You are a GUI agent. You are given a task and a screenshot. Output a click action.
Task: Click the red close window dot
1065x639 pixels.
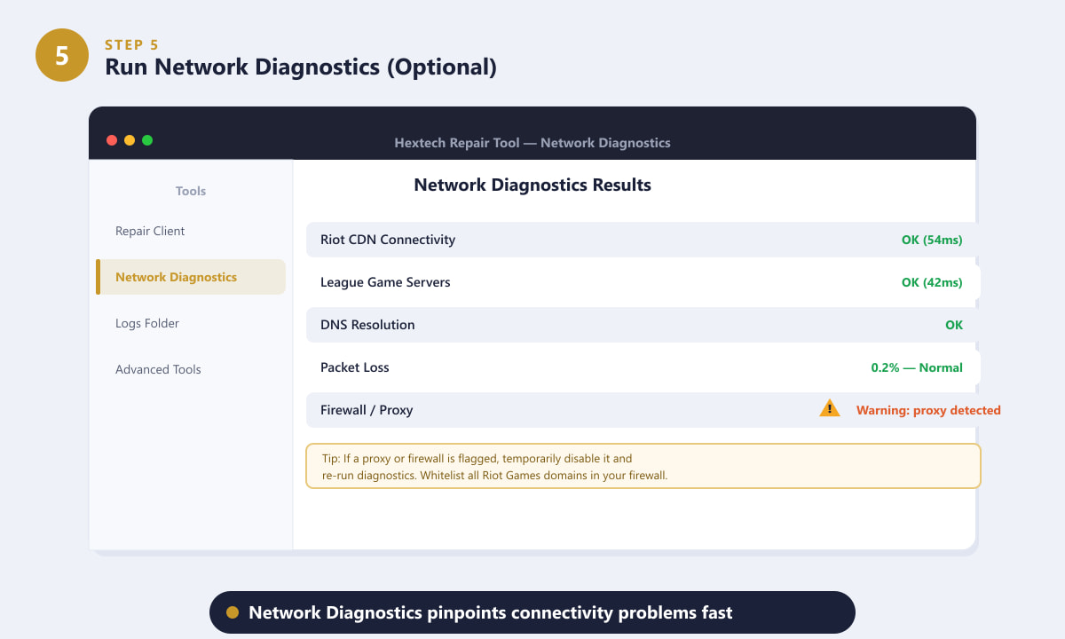[x=112, y=140]
